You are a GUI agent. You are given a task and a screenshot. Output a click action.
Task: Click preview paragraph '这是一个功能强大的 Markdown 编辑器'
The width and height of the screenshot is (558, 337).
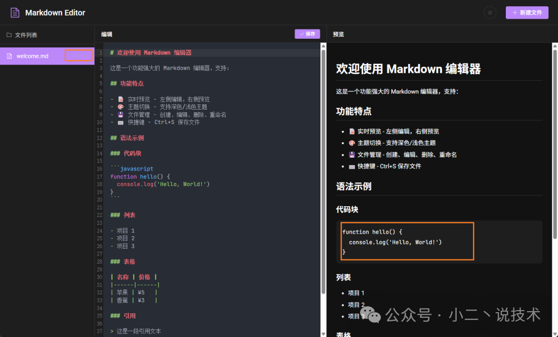(397, 91)
